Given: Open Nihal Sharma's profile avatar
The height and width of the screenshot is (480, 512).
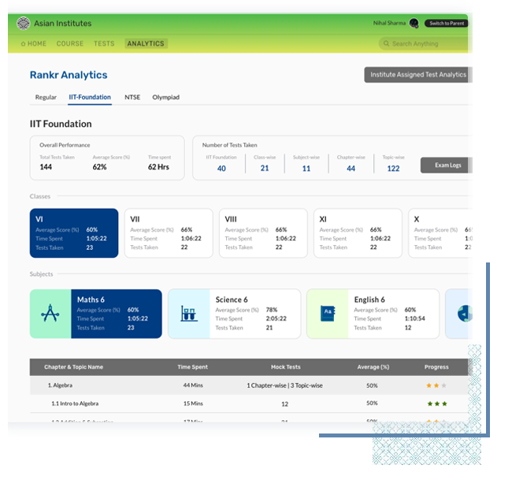Looking at the screenshot, I should click(414, 23).
